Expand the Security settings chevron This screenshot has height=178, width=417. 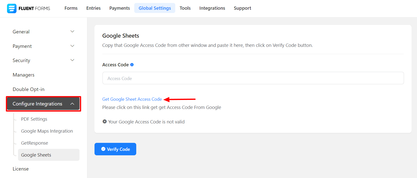coord(72,60)
